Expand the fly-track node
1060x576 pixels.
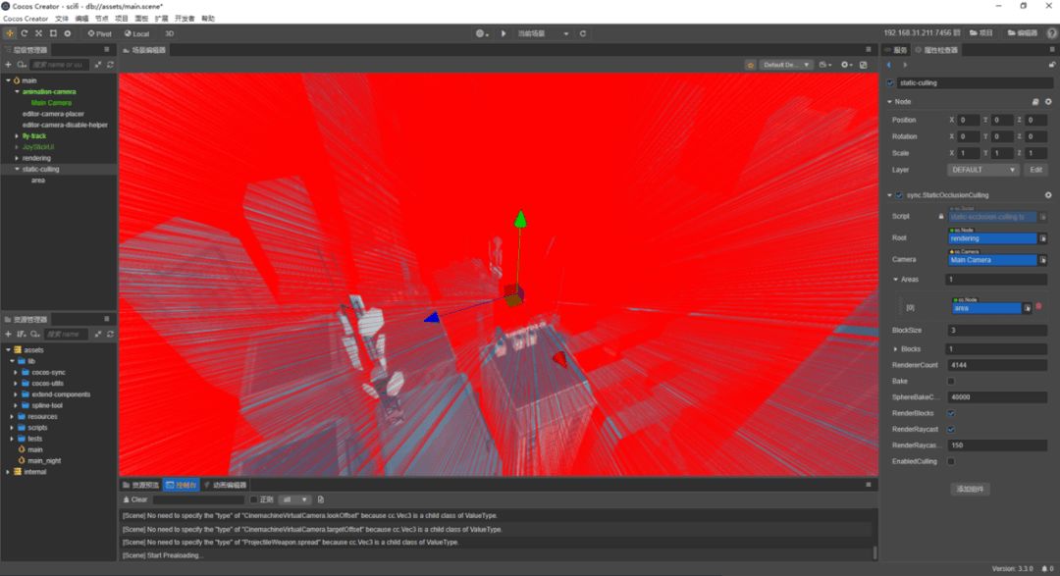pyautogui.click(x=17, y=135)
